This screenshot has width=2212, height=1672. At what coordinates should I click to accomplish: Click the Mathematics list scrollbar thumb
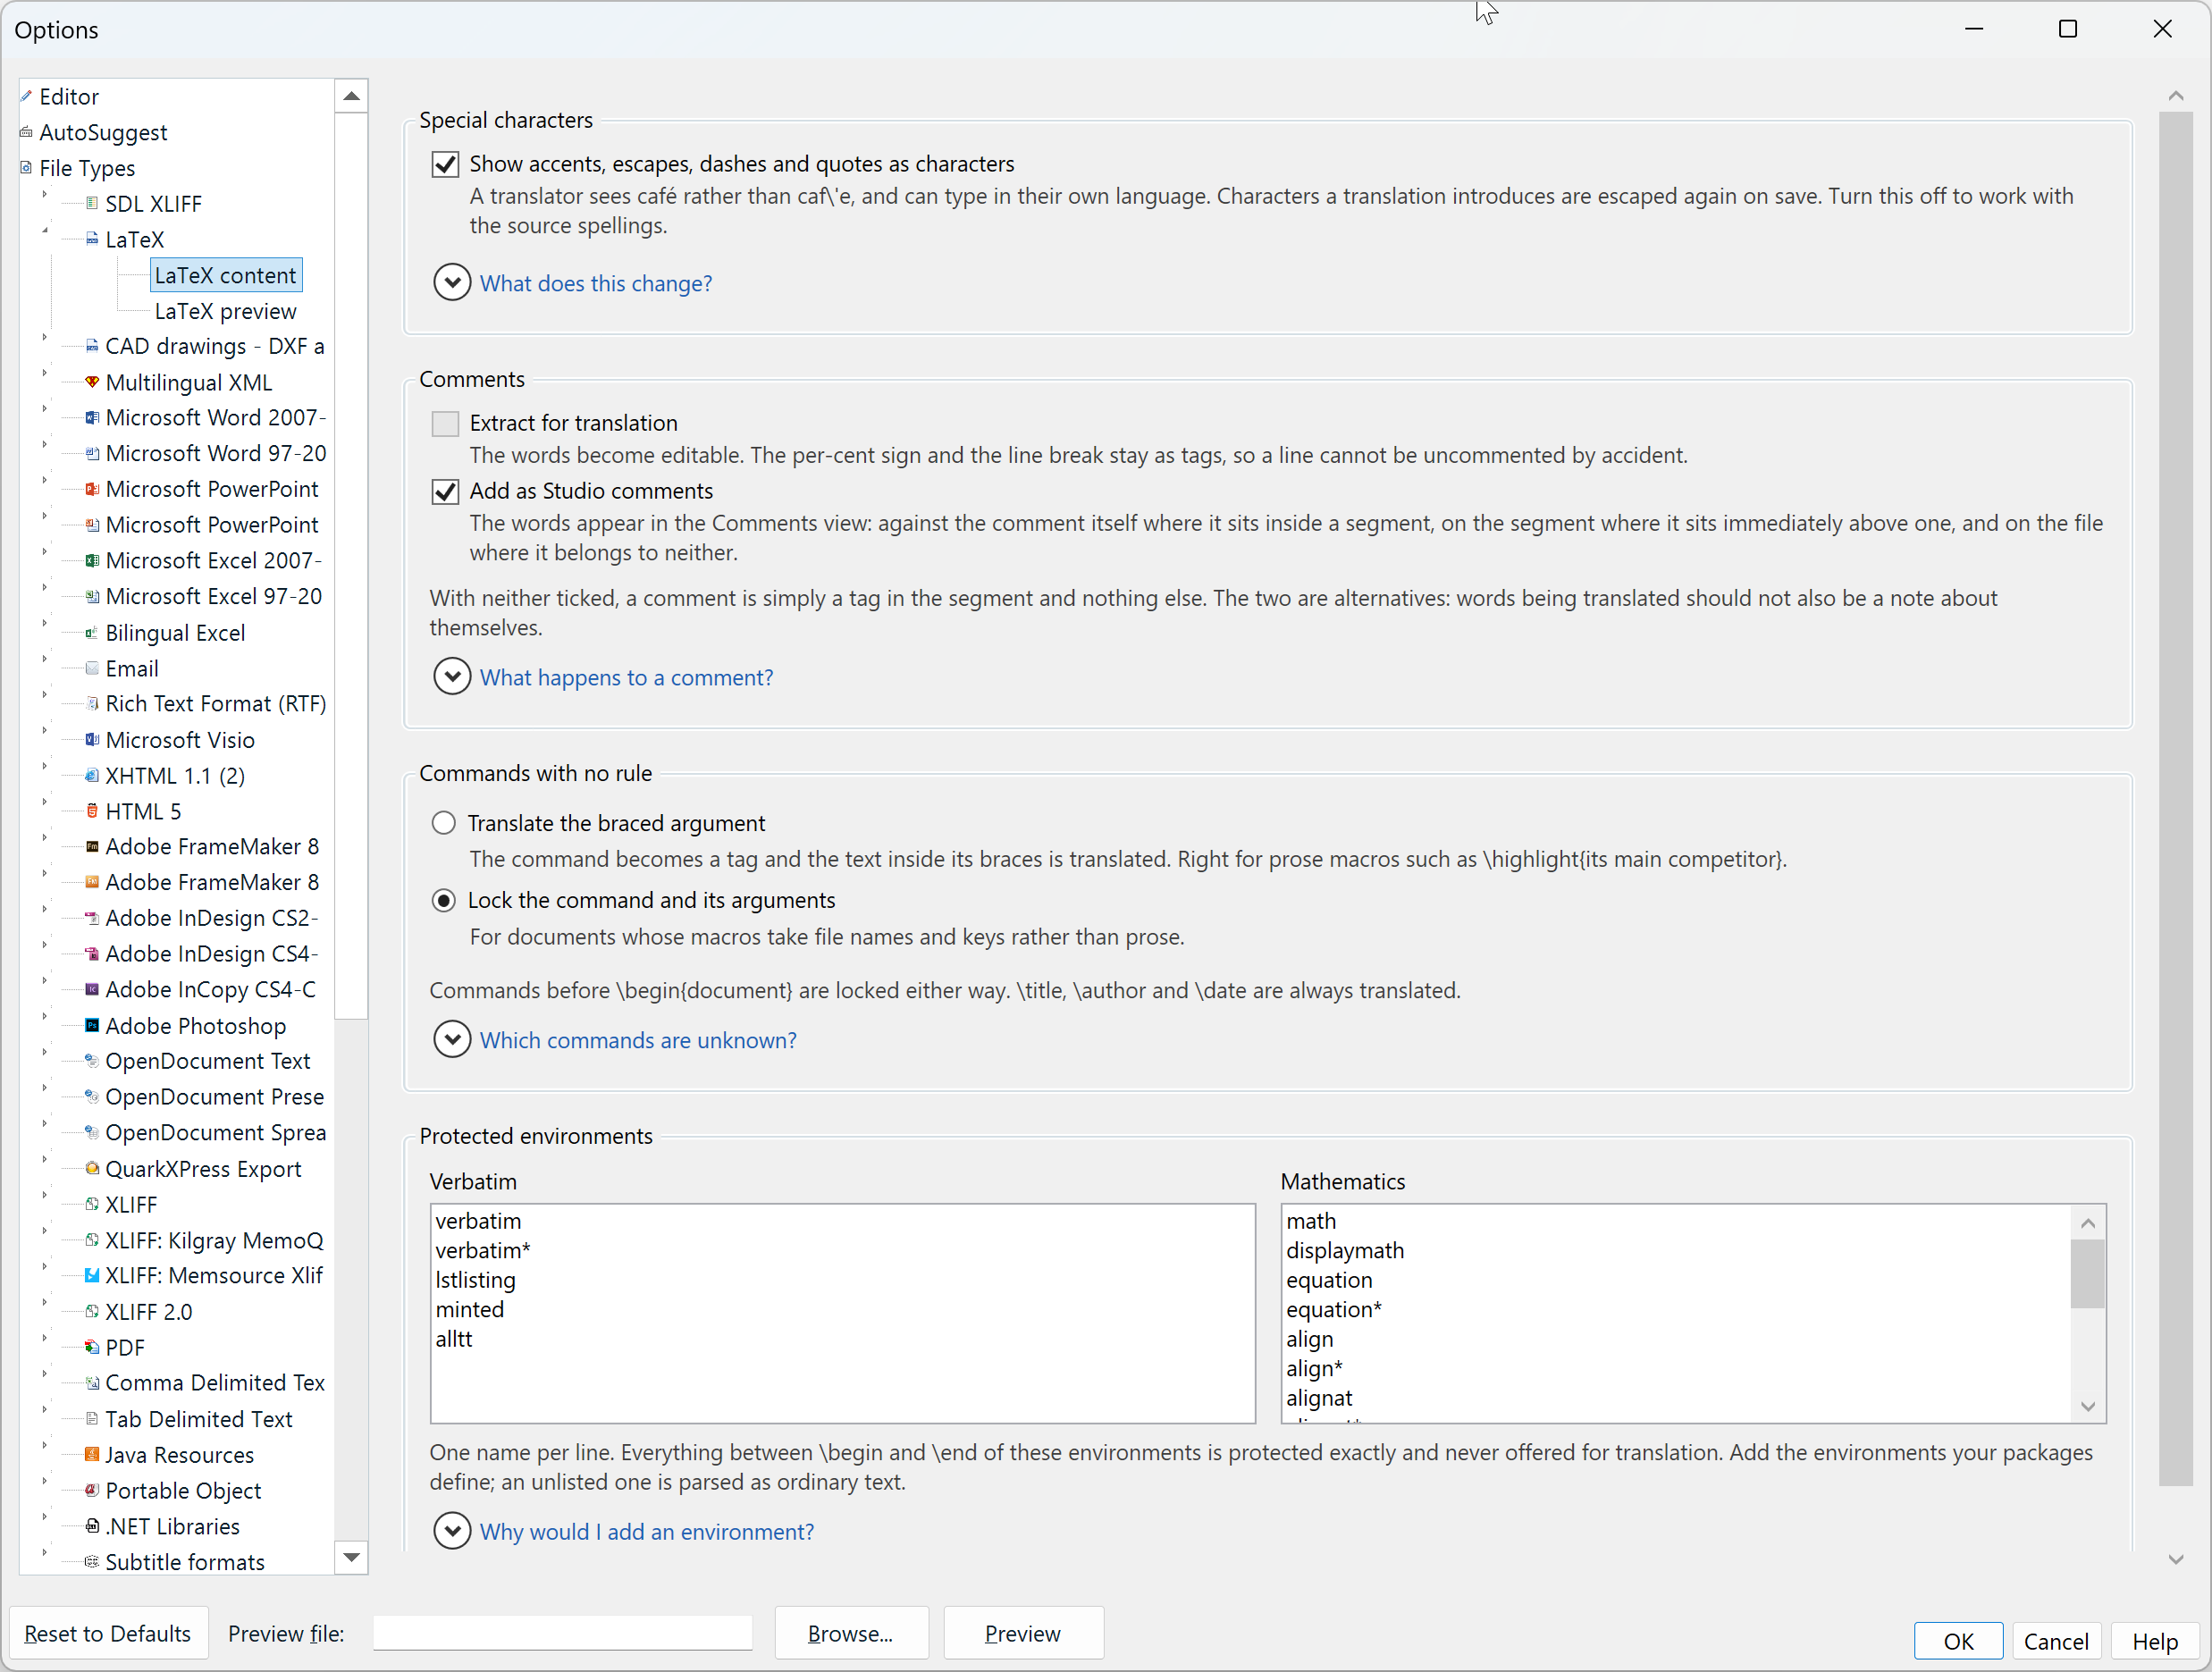pyautogui.click(x=2087, y=1273)
